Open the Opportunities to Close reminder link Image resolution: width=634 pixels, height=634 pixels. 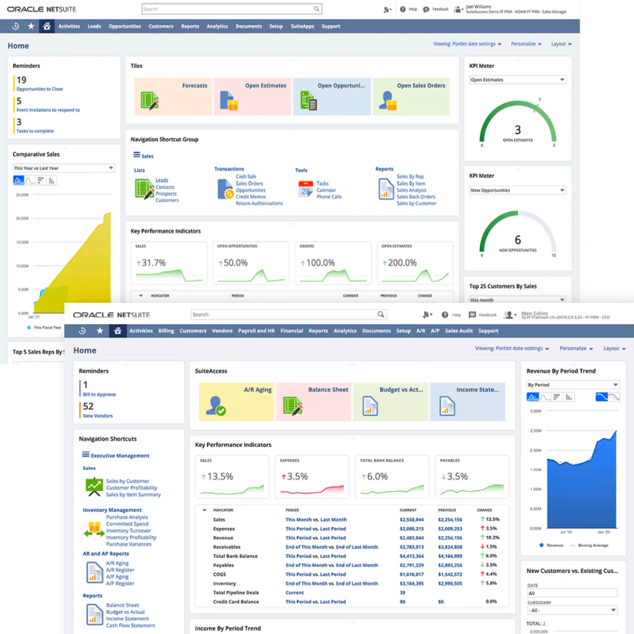[40, 89]
